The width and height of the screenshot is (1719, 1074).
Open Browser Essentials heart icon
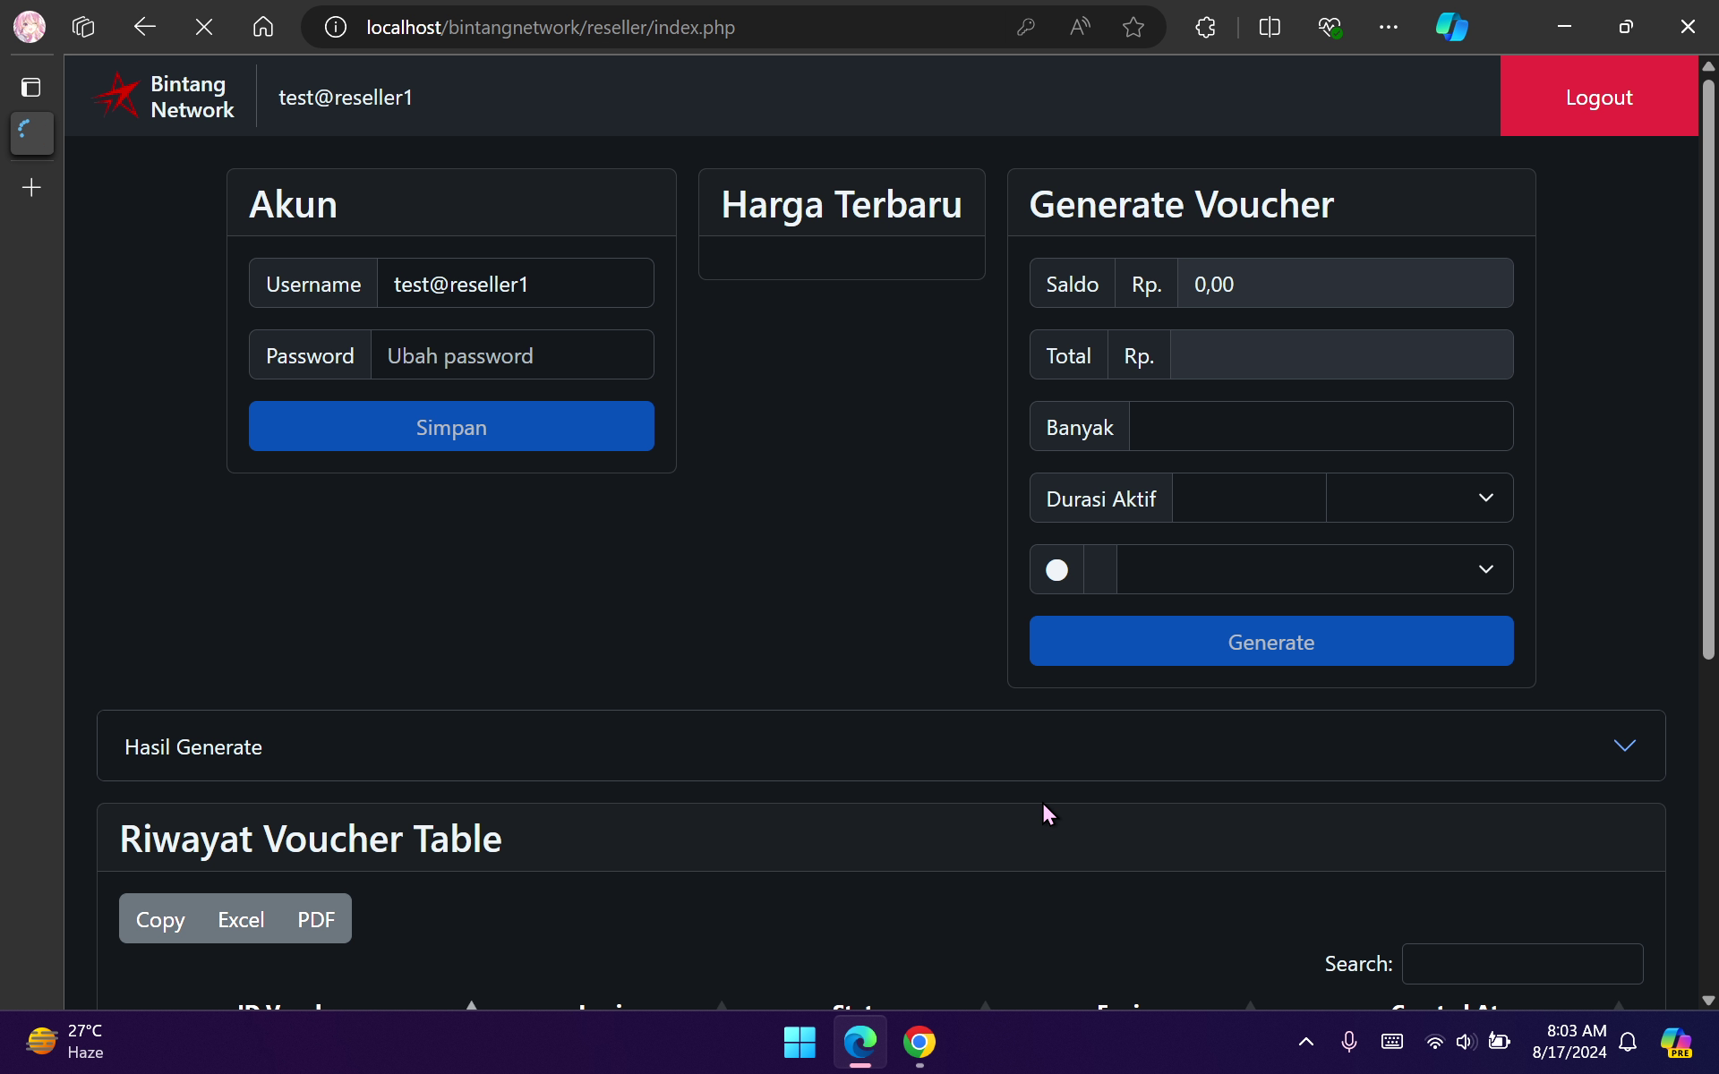coord(1330,28)
